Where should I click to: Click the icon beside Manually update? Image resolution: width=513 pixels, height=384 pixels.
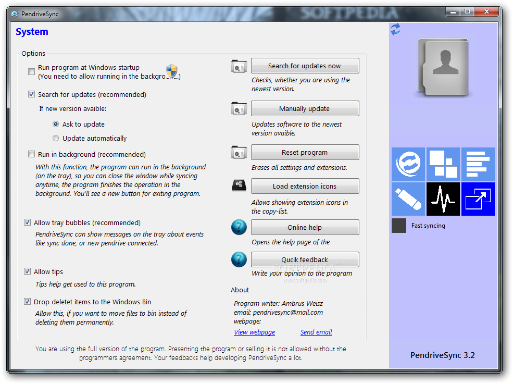239,109
